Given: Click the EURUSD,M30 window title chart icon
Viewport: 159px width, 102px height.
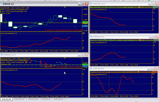Looking at the screenshot, I should pyautogui.click(x=91, y=4).
